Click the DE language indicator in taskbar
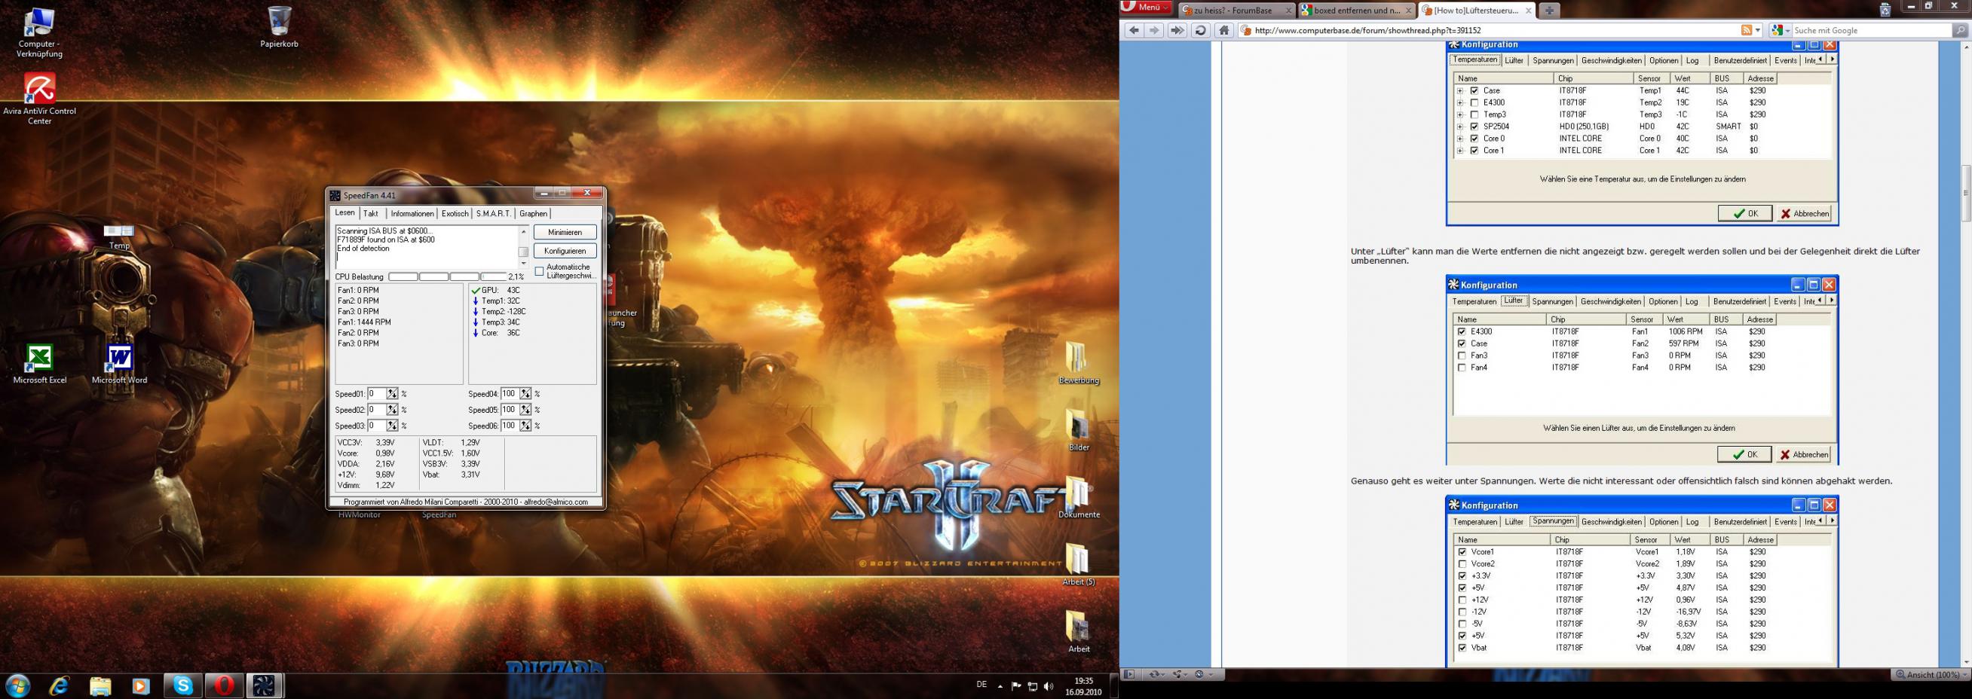The width and height of the screenshot is (1972, 699). tap(981, 685)
